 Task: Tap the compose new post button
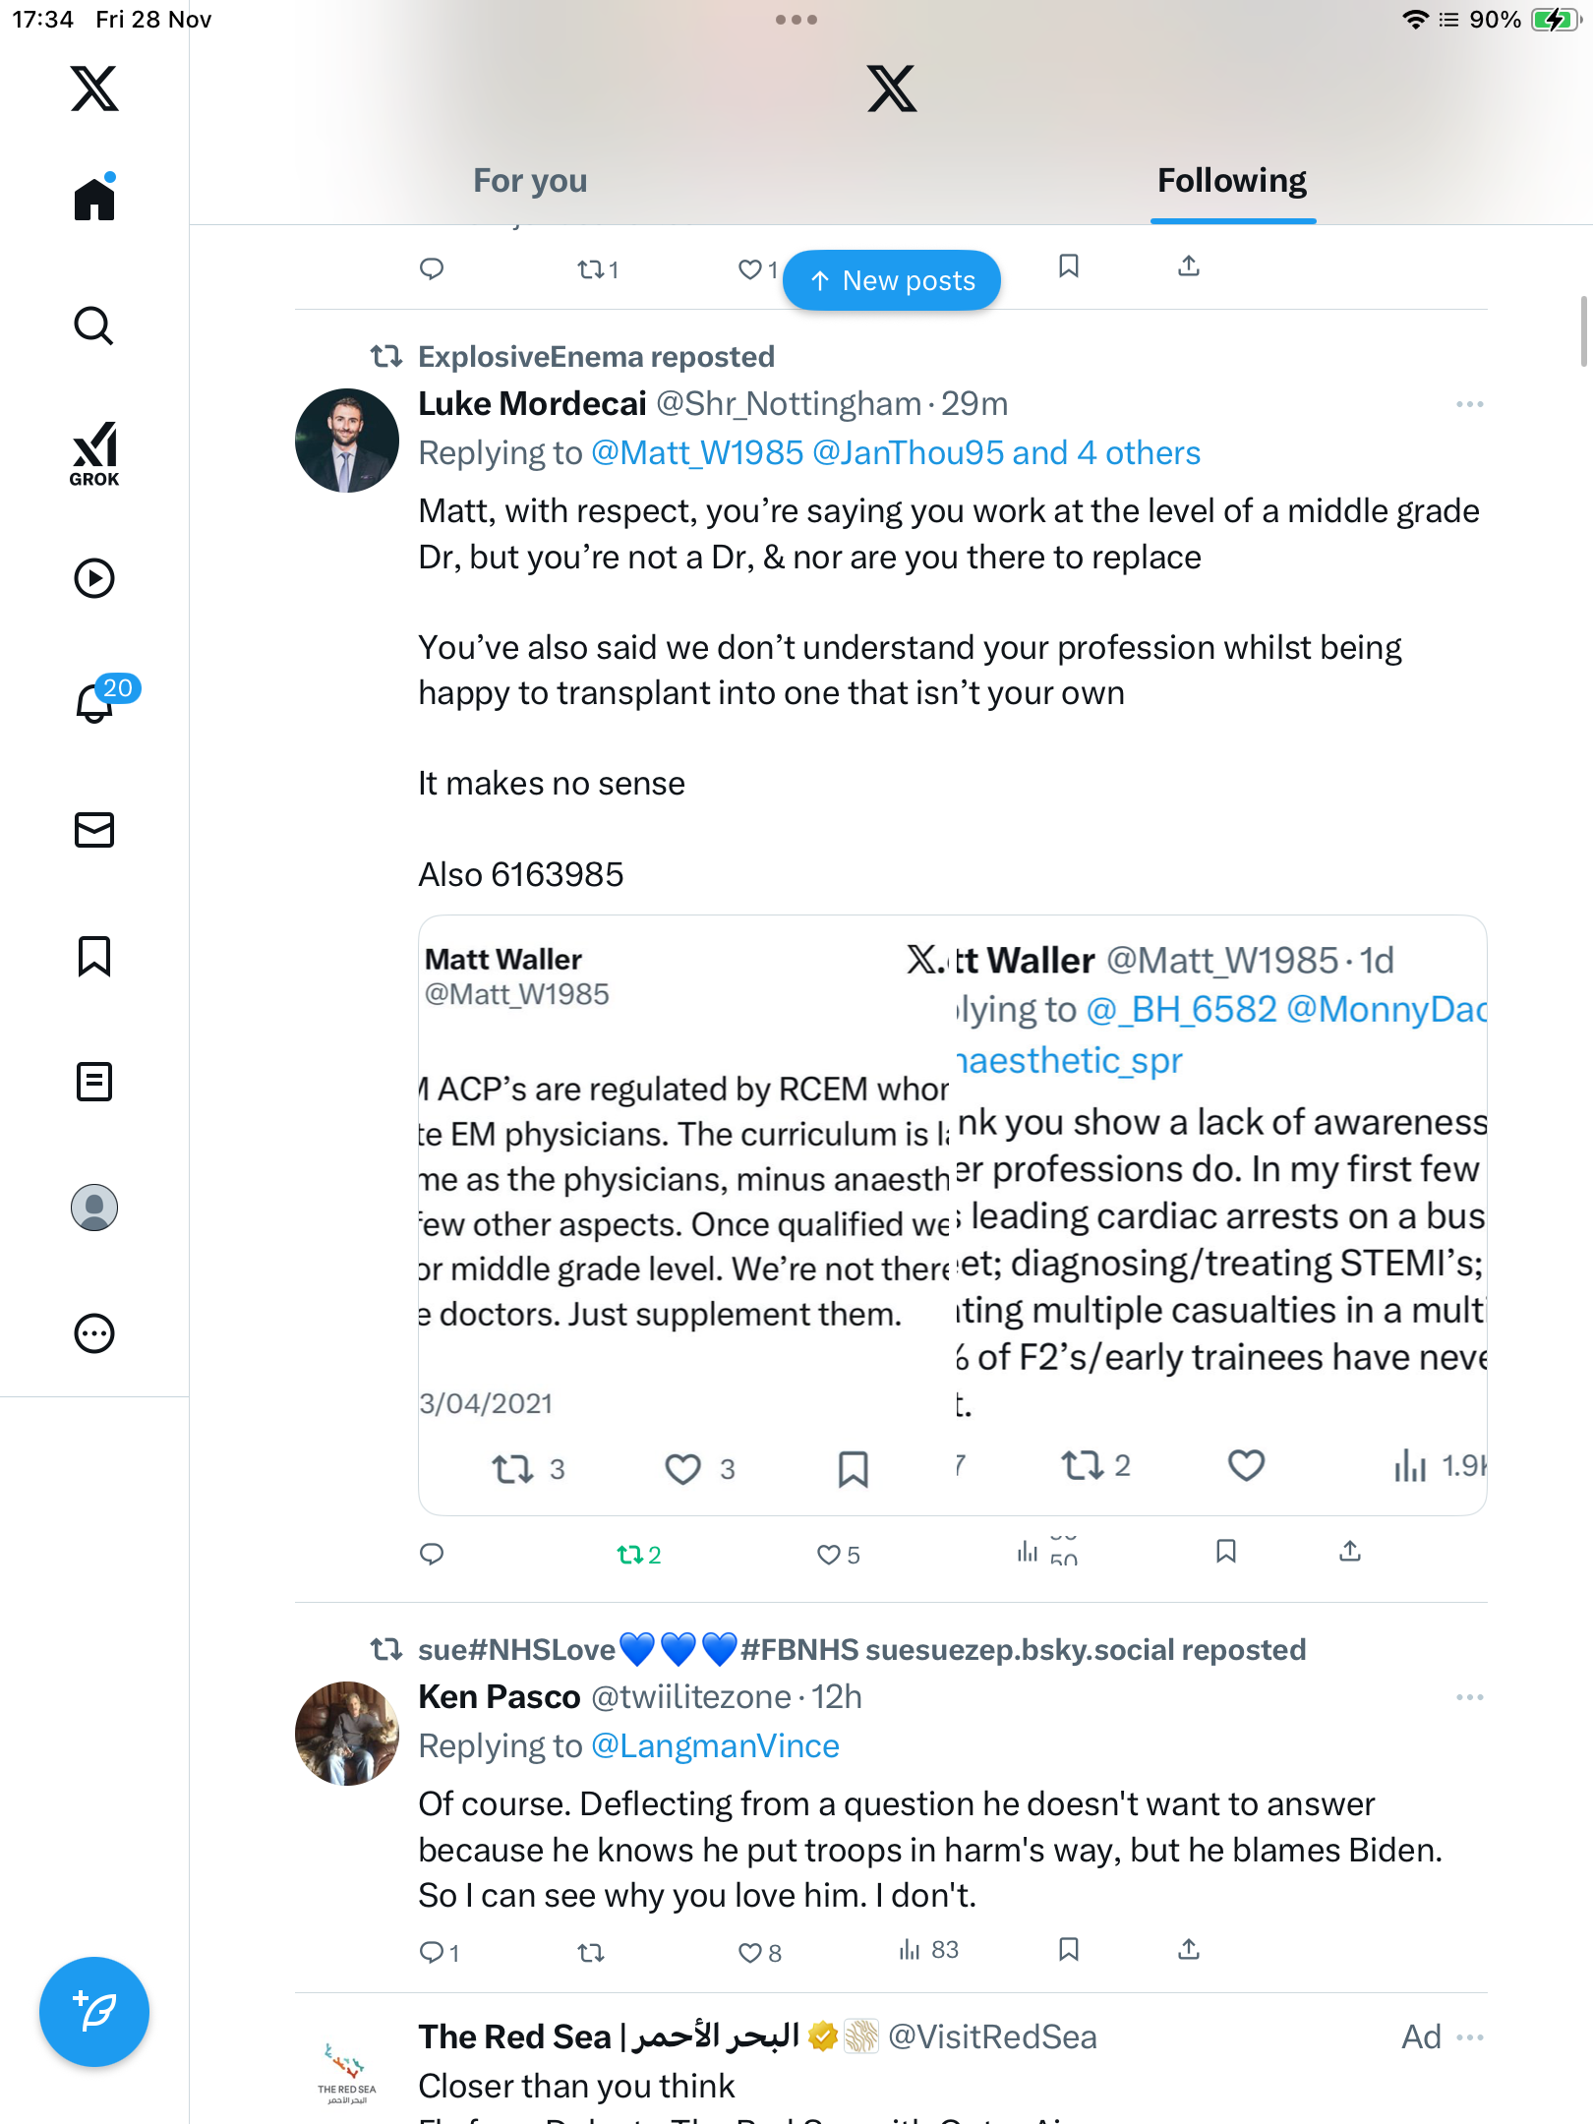click(x=94, y=2012)
